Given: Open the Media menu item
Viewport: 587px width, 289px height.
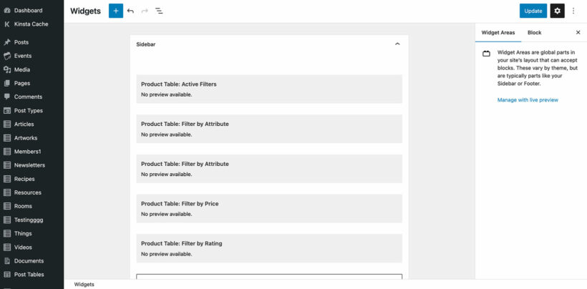Looking at the screenshot, I should point(22,69).
